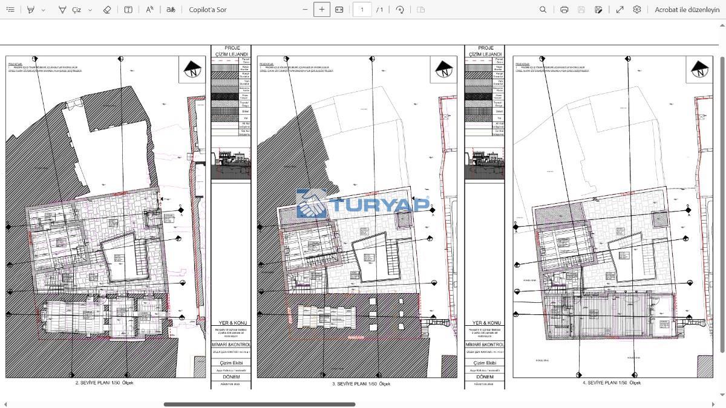Viewport: 726px width, 408px height.
Task: Open the Çiz tool options chevron
Action: pyautogui.click(x=90, y=10)
